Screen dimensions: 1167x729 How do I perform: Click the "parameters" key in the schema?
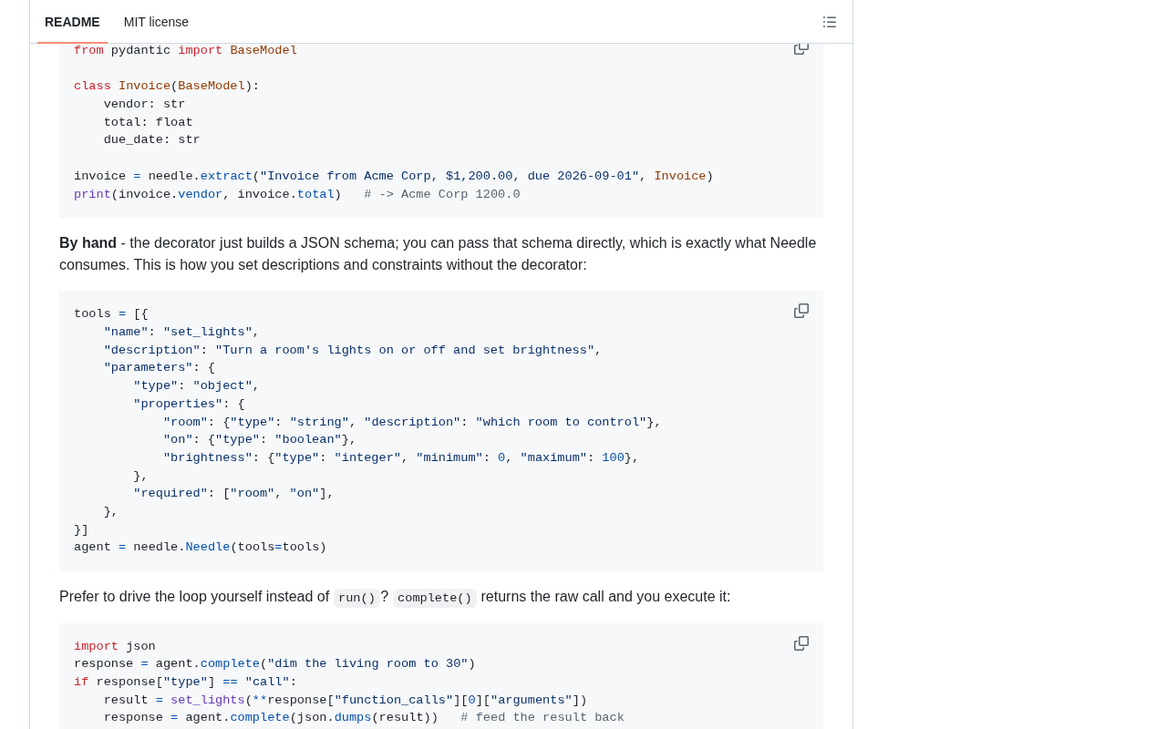148,368
